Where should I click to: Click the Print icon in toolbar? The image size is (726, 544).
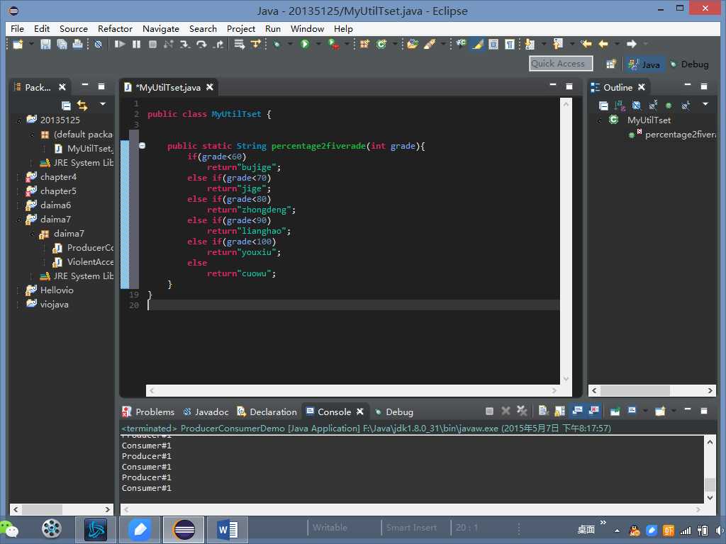click(x=78, y=45)
